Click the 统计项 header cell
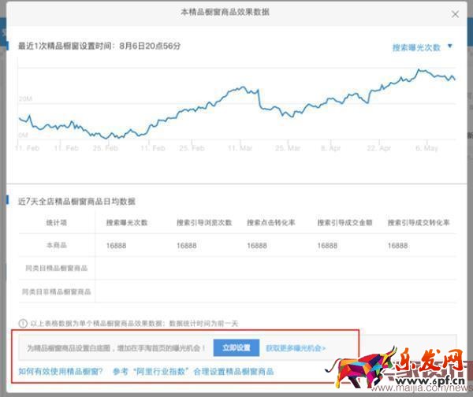Viewport: 473px width, 397px height. [56, 223]
